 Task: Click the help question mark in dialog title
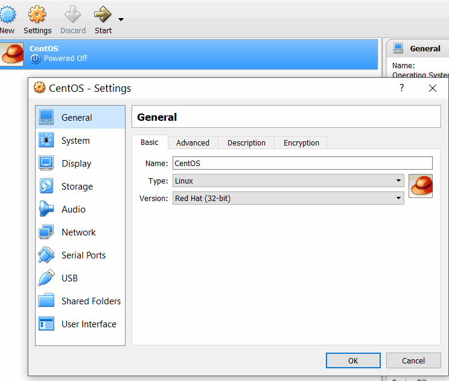(402, 88)
